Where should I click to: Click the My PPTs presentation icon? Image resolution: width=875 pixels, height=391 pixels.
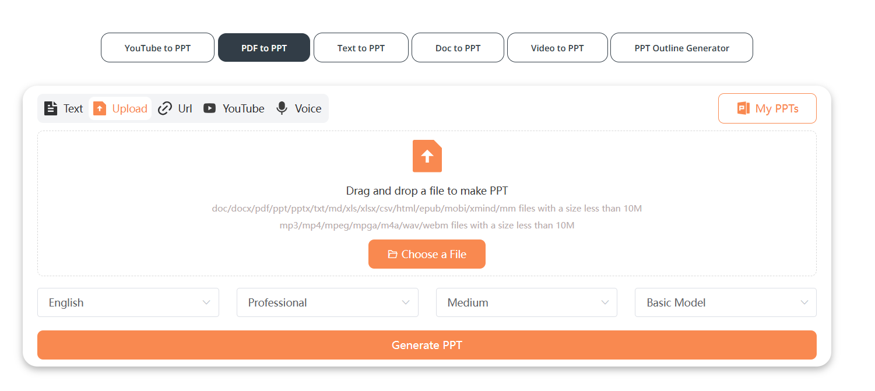tap(743, 108)
